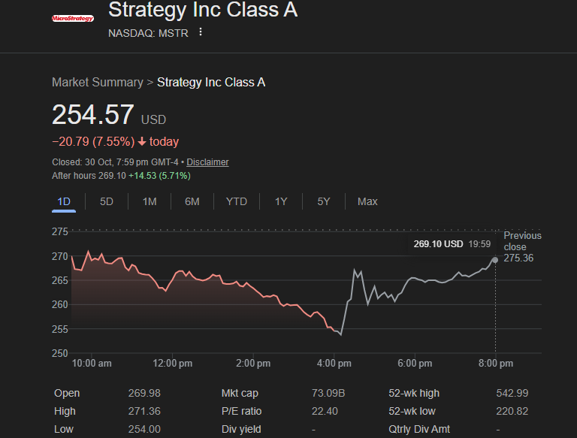577x438 pixels.
Task: Click the 269.10 USD chart tooltip
Action: pos(452,244)
